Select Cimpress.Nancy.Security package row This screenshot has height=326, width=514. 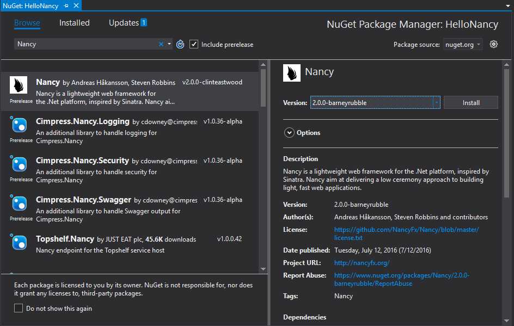click(130, 170)
